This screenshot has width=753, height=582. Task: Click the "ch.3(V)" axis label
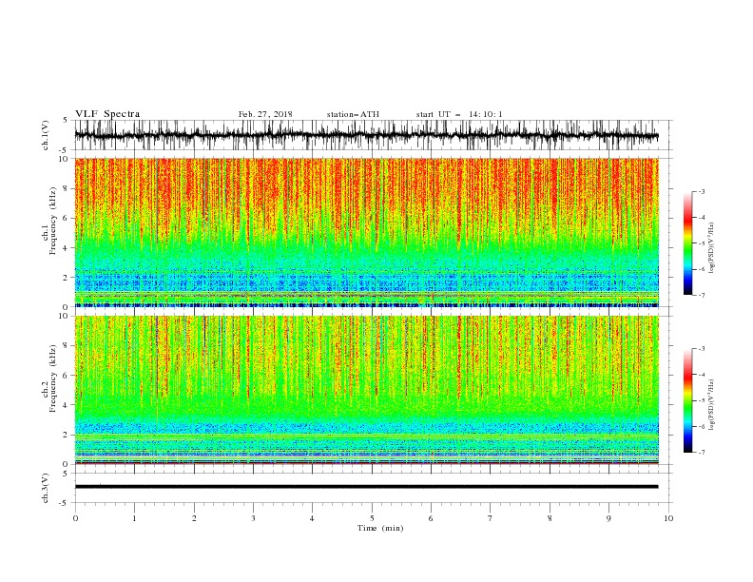point(46,488)
